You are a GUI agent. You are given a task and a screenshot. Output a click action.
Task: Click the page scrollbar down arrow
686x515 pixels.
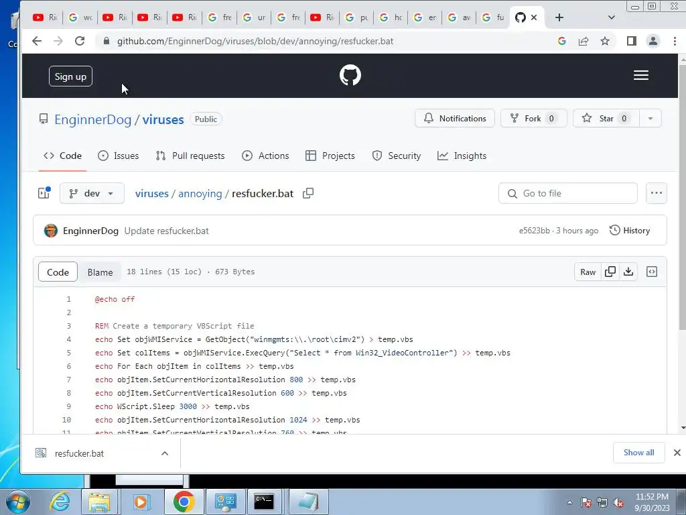(x=682, y=428)
